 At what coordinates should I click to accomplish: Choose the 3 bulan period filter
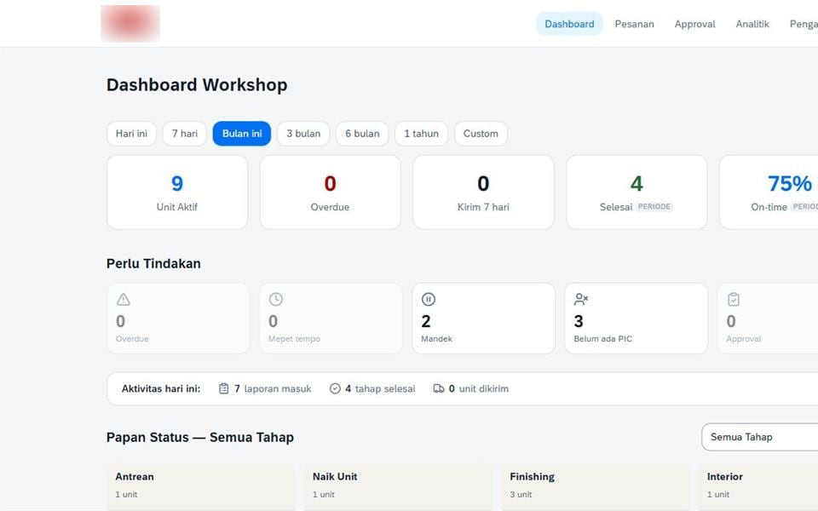click(303, 134)
